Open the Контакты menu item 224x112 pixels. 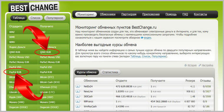(x=200, y=14)
